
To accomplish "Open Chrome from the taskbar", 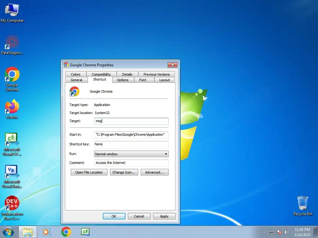I will coord(66,232).
